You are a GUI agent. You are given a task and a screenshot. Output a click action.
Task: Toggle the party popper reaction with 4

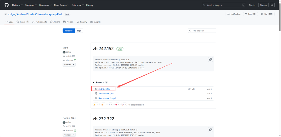coord(110,105)
